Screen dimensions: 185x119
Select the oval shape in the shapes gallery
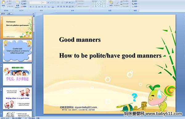tap(105, 2)
